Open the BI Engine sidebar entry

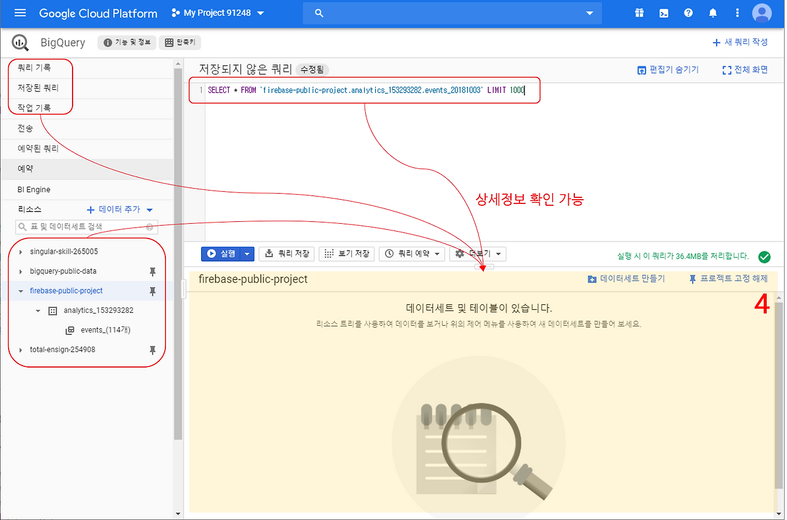[34, 189]
